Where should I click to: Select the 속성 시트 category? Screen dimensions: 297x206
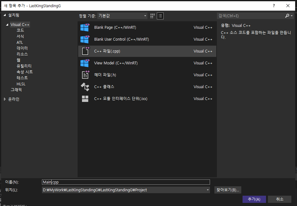(x=25, y=72)
